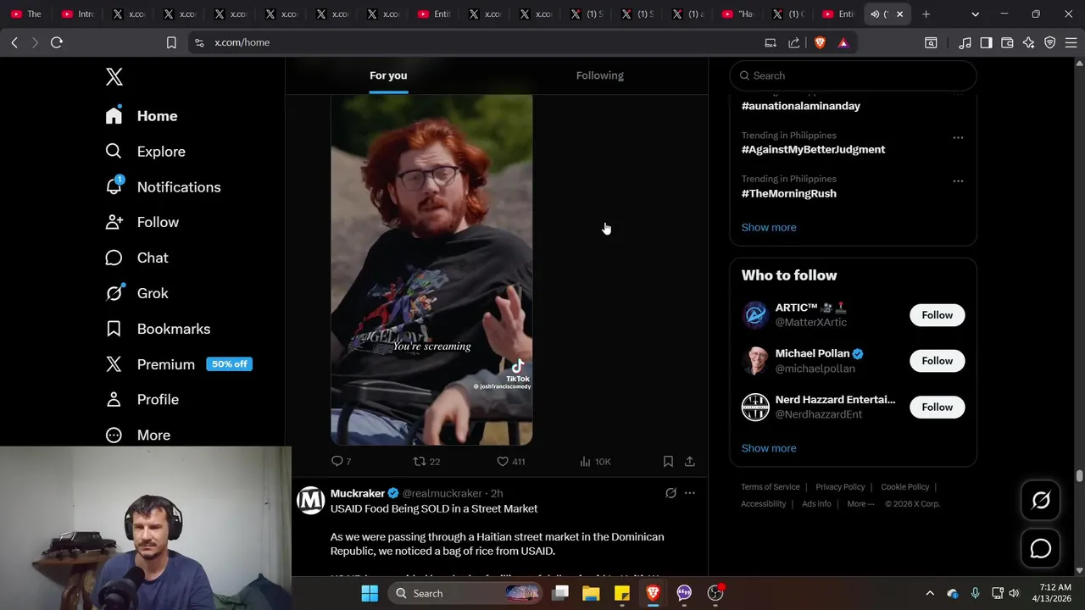Image resolution: width=1085 pixels, height=610 pixels.
Task: Open Profile from sidebar
Action: click(142, 399)
